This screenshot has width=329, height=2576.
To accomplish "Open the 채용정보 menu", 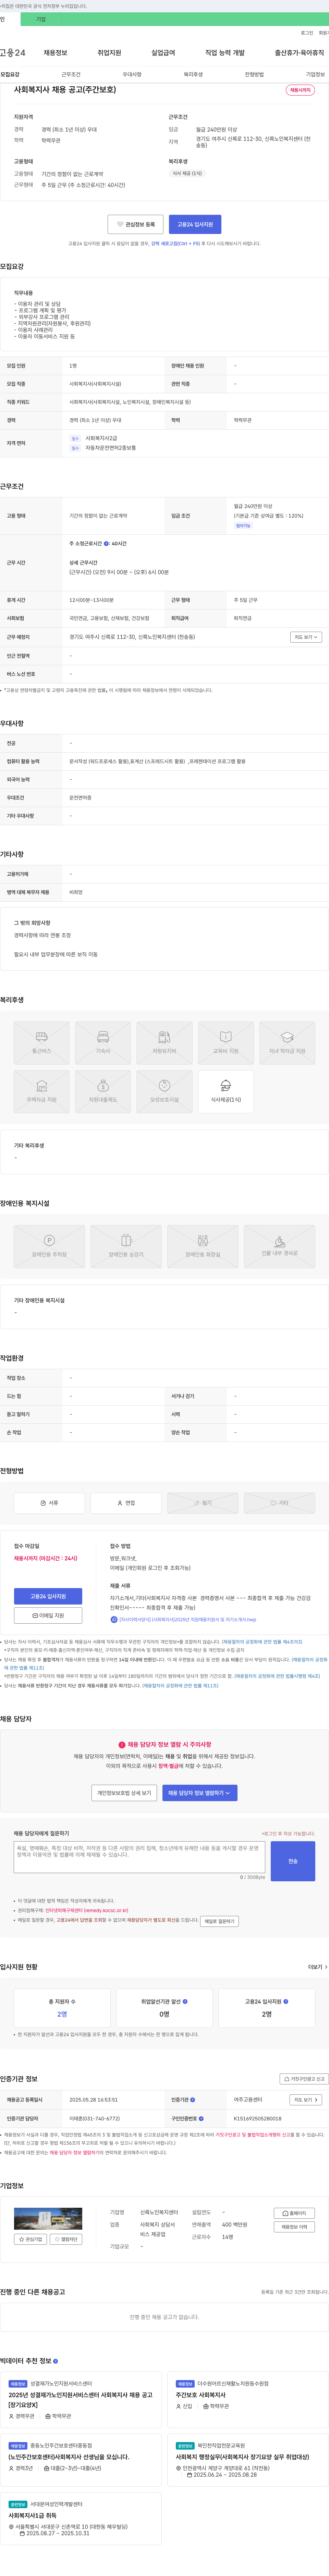I will [55, 53].
